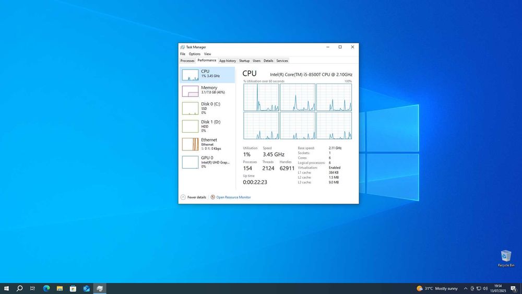The width and height of the screenshot is (522, 294).
Task: Click the 0:00:22:23 up time value
Action: 255,182
